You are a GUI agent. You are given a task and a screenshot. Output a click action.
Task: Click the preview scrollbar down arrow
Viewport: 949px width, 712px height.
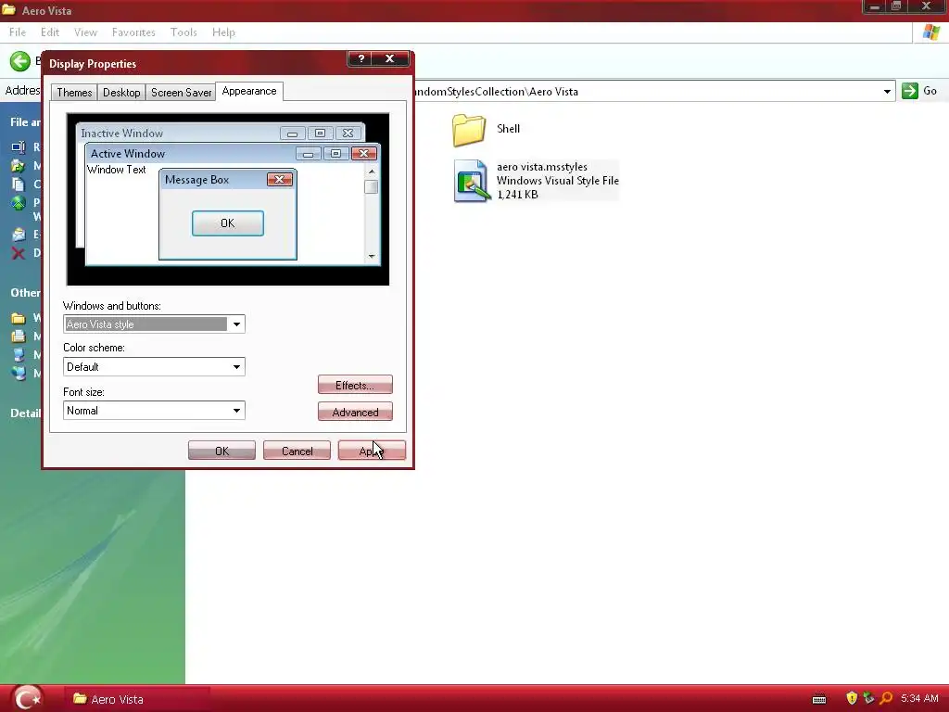click(372, 257)
